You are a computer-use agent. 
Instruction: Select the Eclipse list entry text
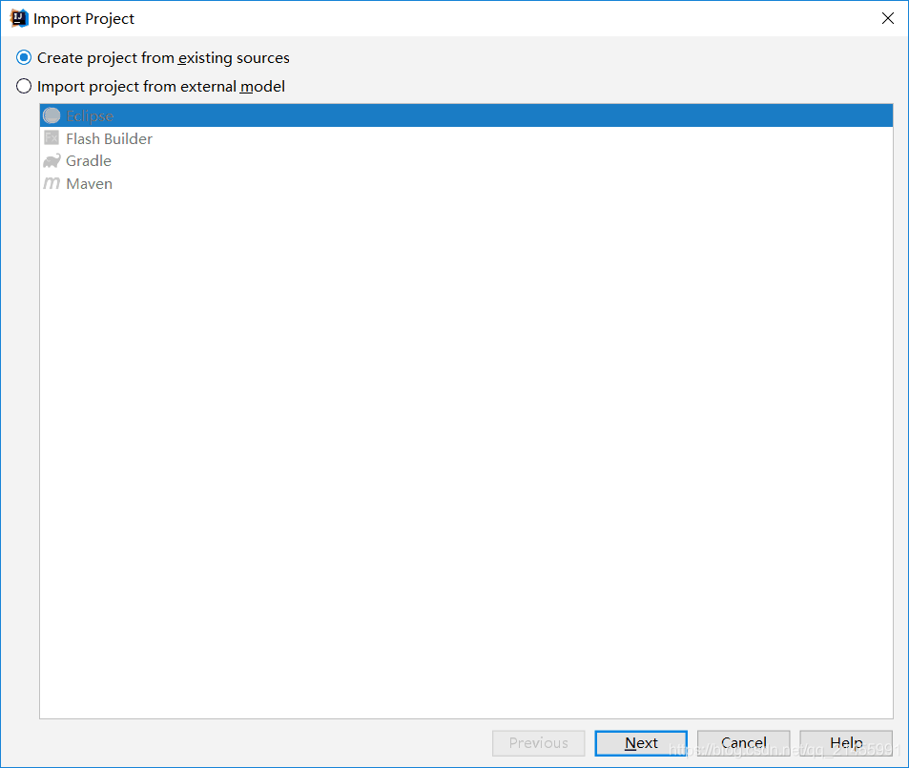pyautogui.click(x=90, y=116)
